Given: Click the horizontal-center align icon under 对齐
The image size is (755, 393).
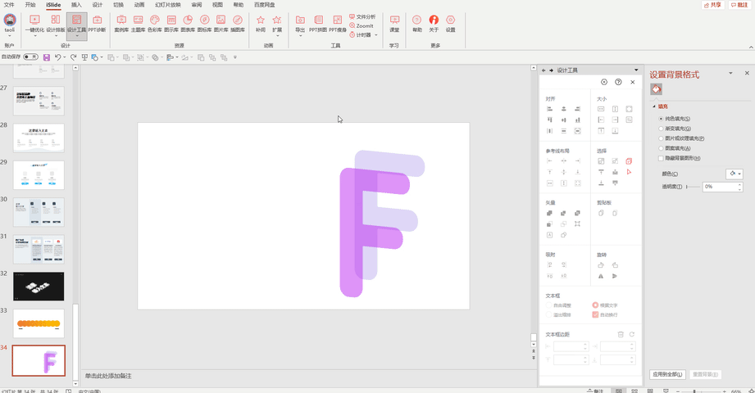Looking at the screenshot, I should coord(563,109).
